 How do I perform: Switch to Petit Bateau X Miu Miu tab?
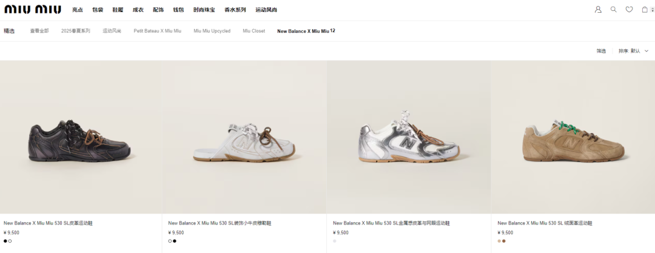pyautogui.click(x=158, y=31)
